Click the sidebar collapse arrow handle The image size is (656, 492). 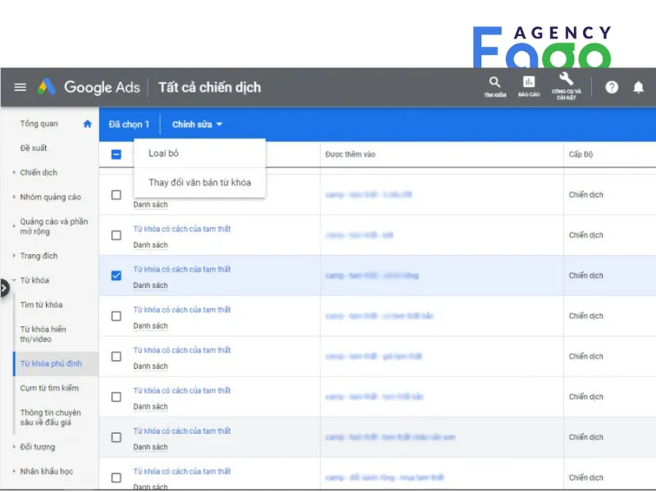pos(4,288)
